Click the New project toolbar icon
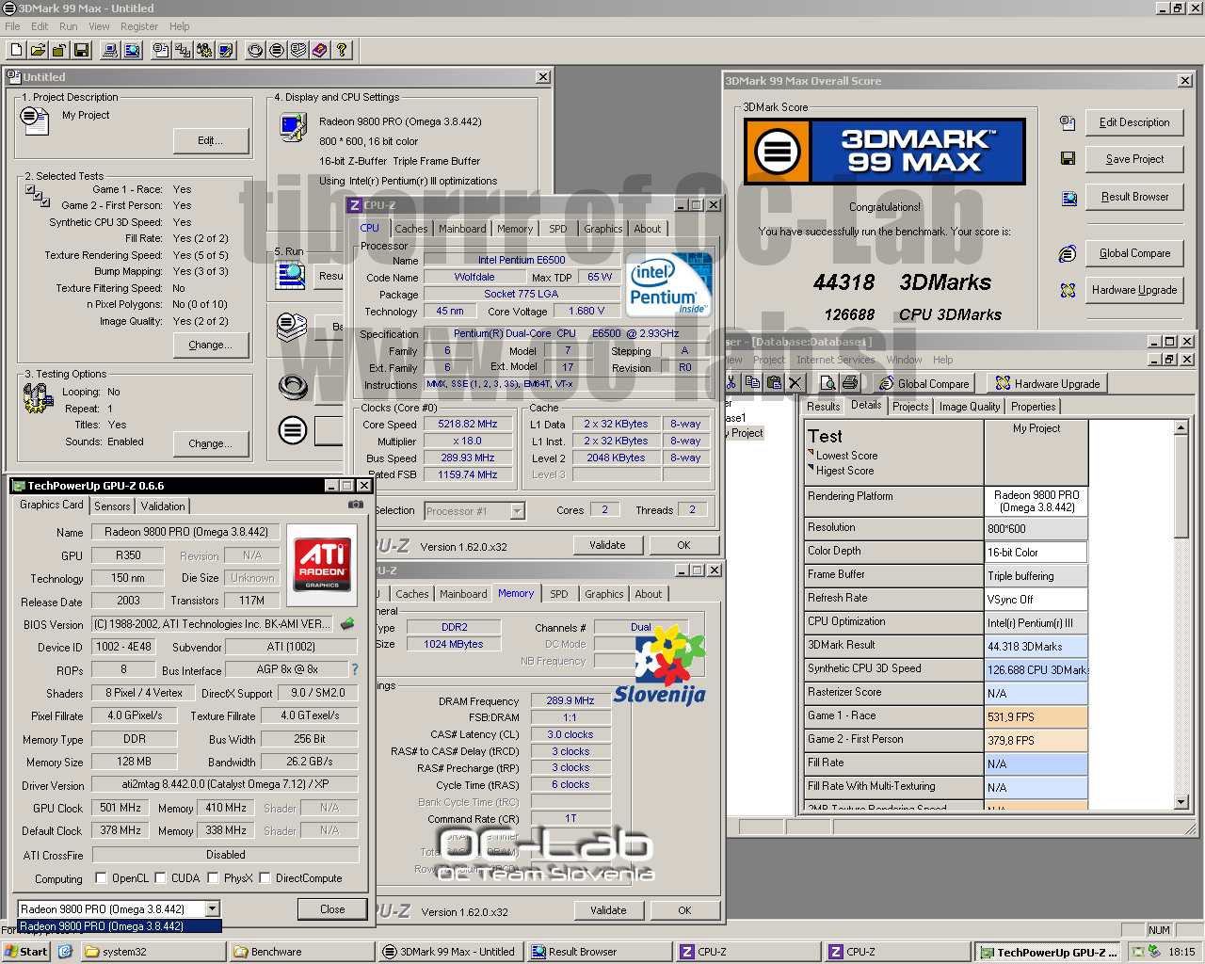Viewport: 1205px width, 964px height. point(17,50)
